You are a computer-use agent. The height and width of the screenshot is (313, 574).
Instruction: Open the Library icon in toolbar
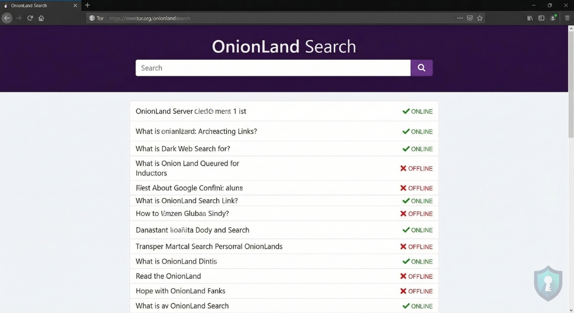(530, 18)
